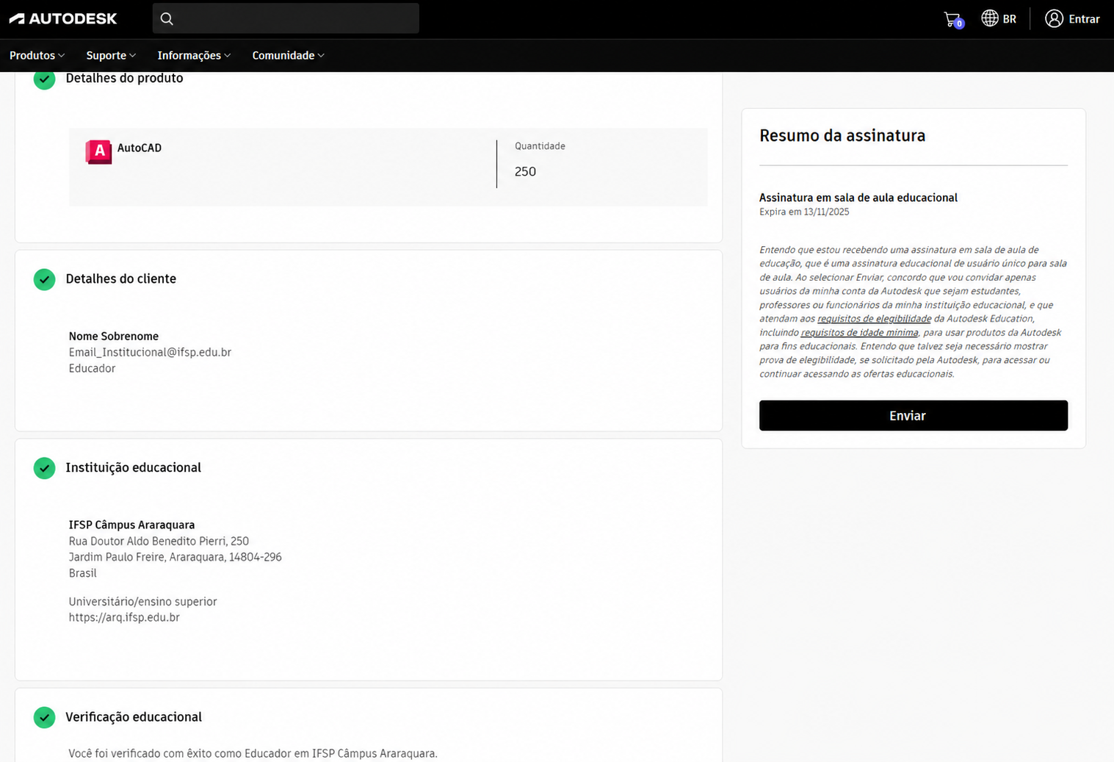The width and height of the screenshot is (1114, 762).
Task: Click the search magnifier icon
Action: point(167,18)
